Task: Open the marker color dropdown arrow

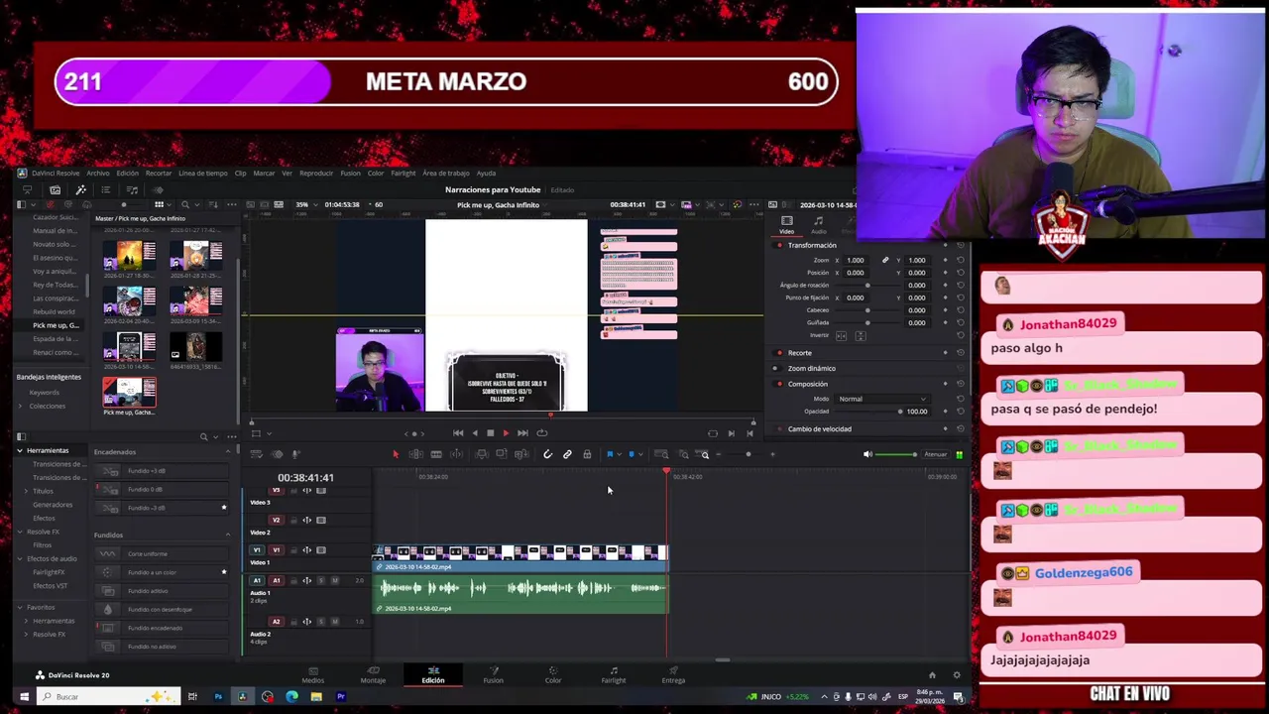Action: 640,454
